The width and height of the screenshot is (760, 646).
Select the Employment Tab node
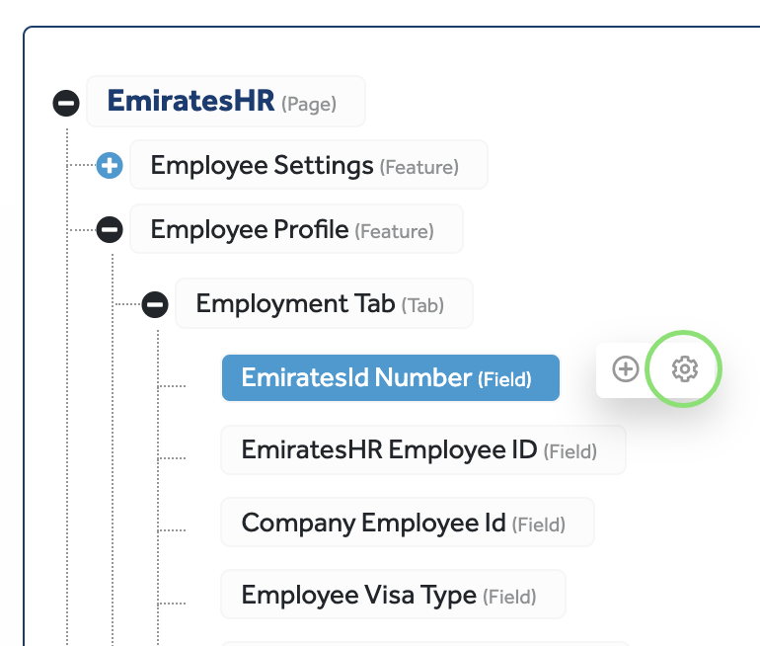click(295, 303)
